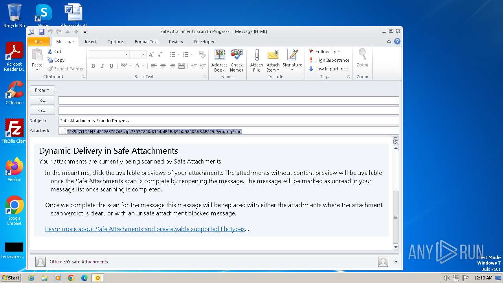Click the Zoom magnifier button

coord(362,58)
